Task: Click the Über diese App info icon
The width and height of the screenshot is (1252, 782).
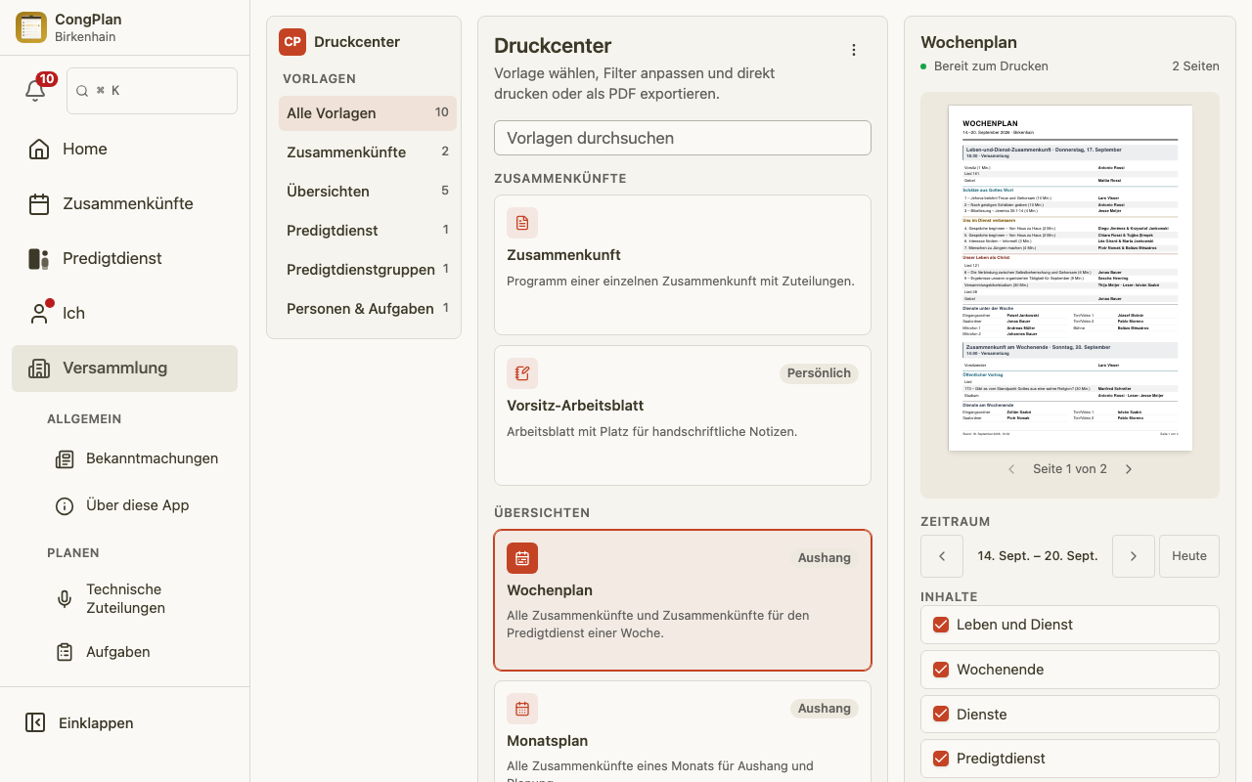Action: pos(65,505)
